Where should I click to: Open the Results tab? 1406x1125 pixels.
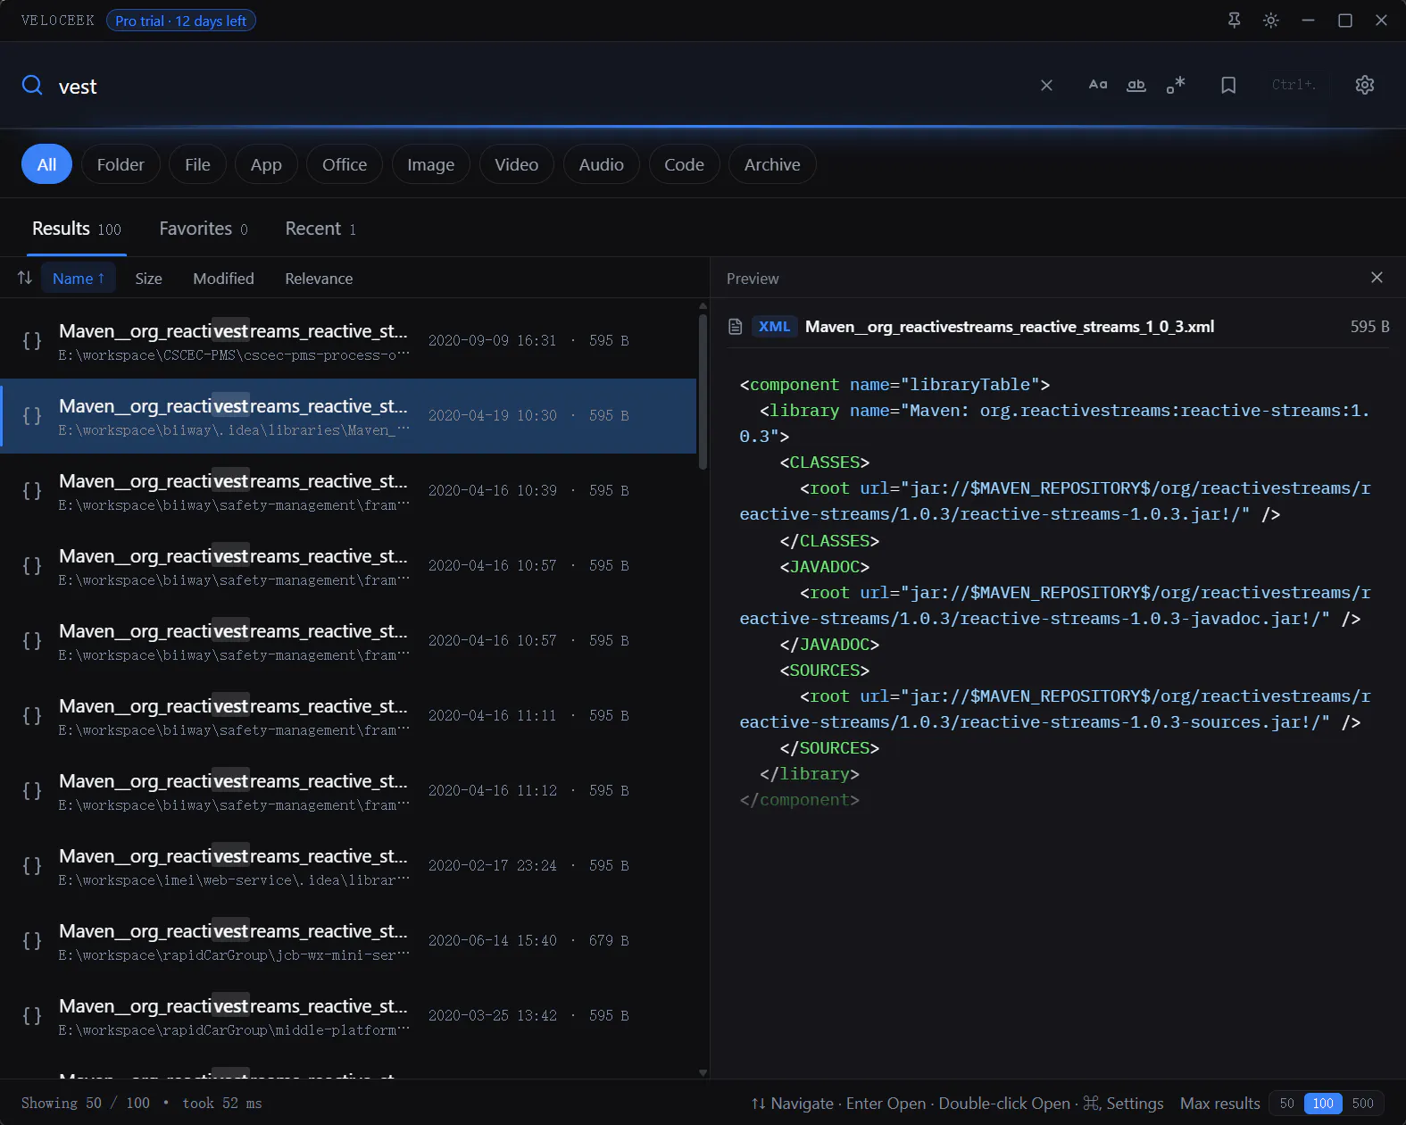pos(77,229)
